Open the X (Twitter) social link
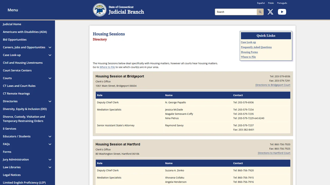 coord(270,12)
